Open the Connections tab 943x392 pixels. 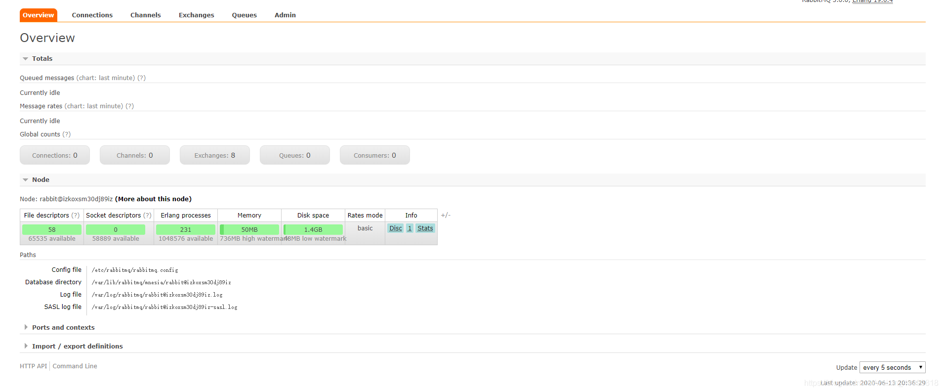pos(92,15)
